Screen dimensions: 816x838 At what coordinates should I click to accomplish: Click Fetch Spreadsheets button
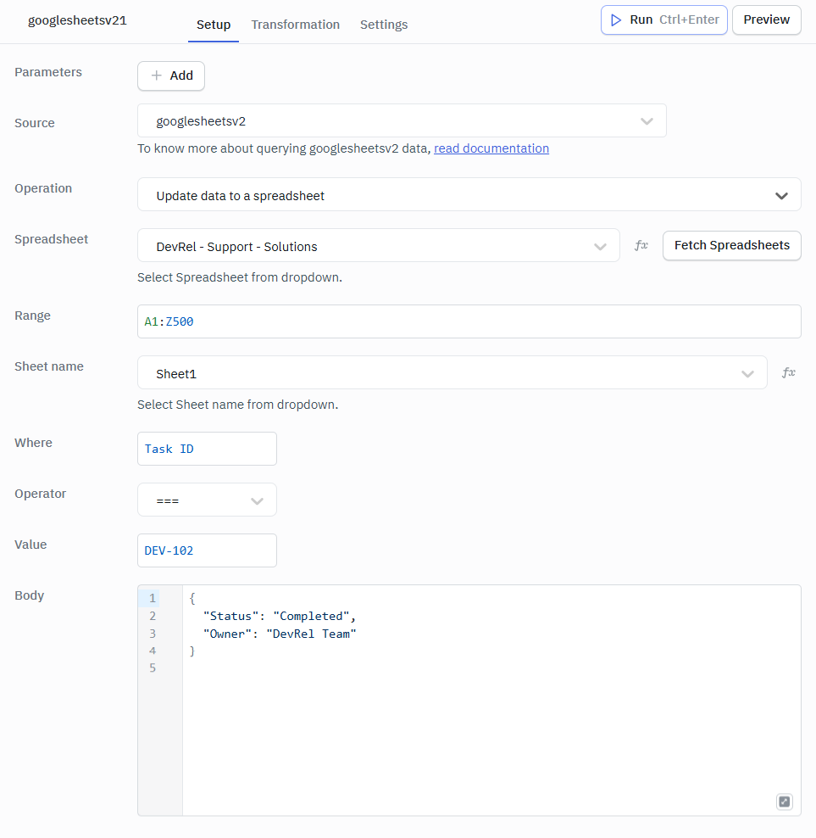[x=731, y=246]
